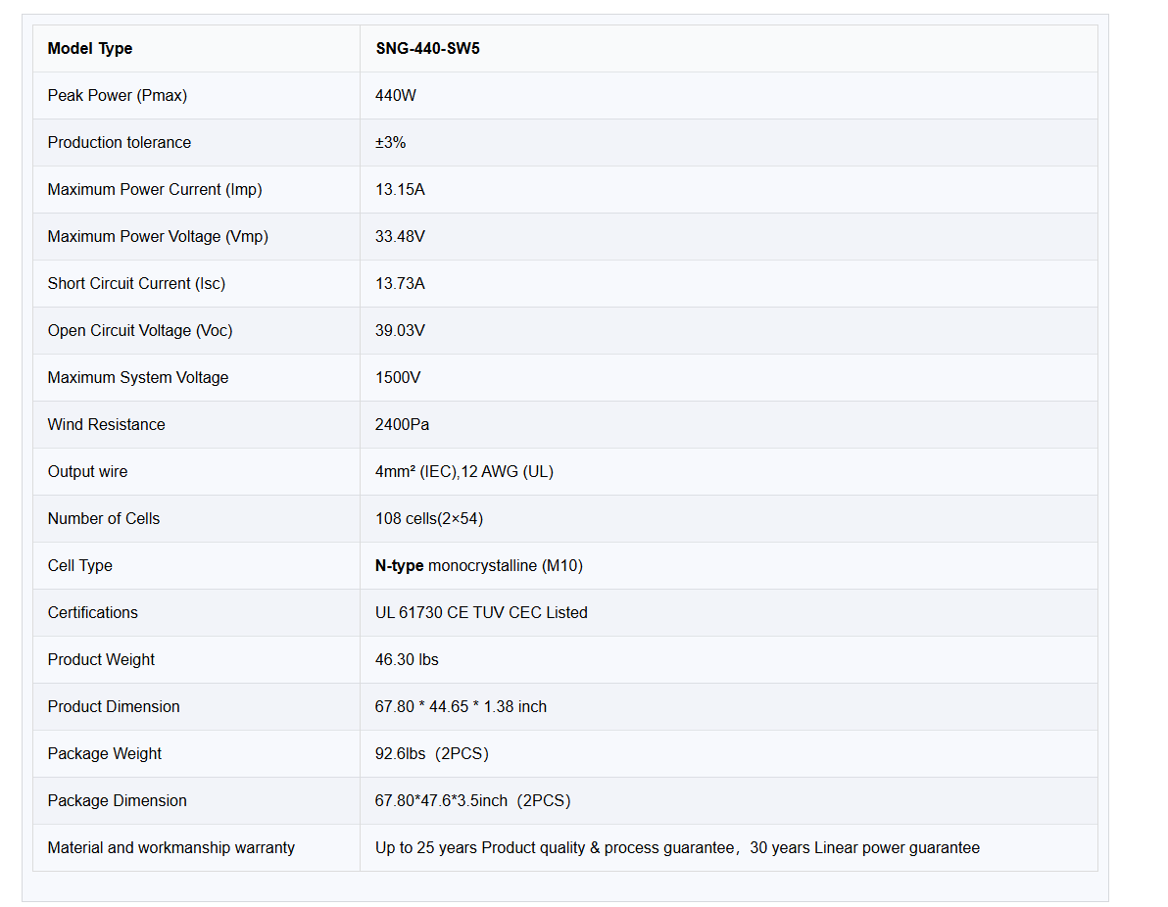The image size is (1168, 907).
Task: Click the 2400Pa wind resistance value
Action: 402,424
